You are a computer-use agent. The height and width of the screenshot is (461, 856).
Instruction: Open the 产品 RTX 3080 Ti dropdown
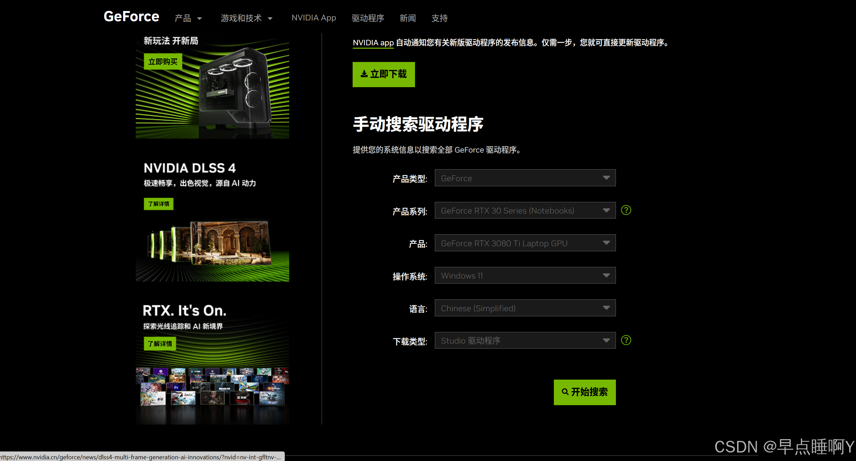tap(525, 243)
